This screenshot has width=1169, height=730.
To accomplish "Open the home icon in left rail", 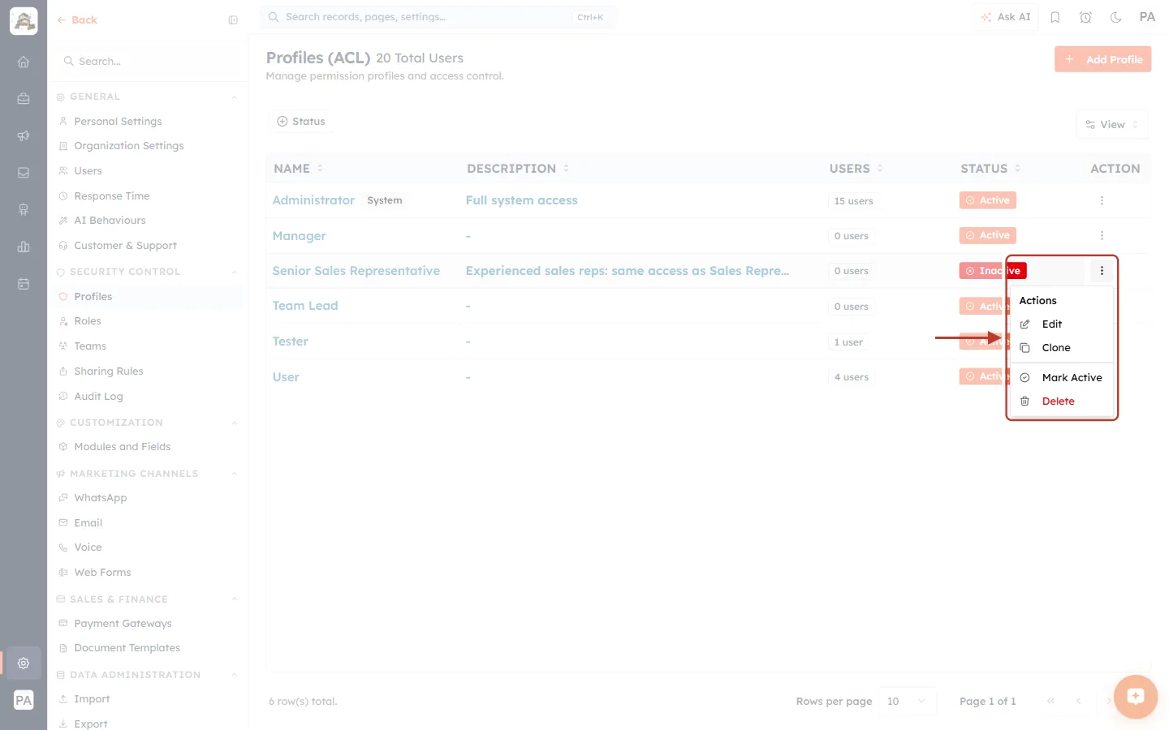I will [24, 62].
